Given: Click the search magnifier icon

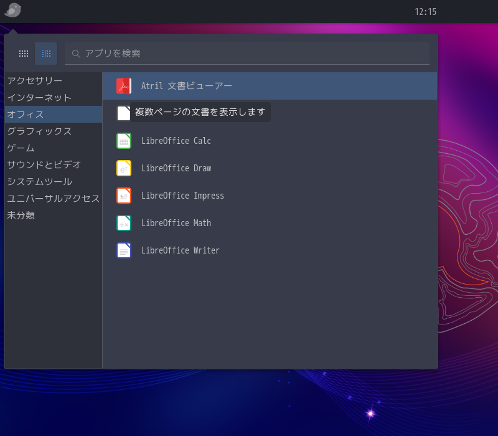Looking at the screenshot, I should (75, 54).
